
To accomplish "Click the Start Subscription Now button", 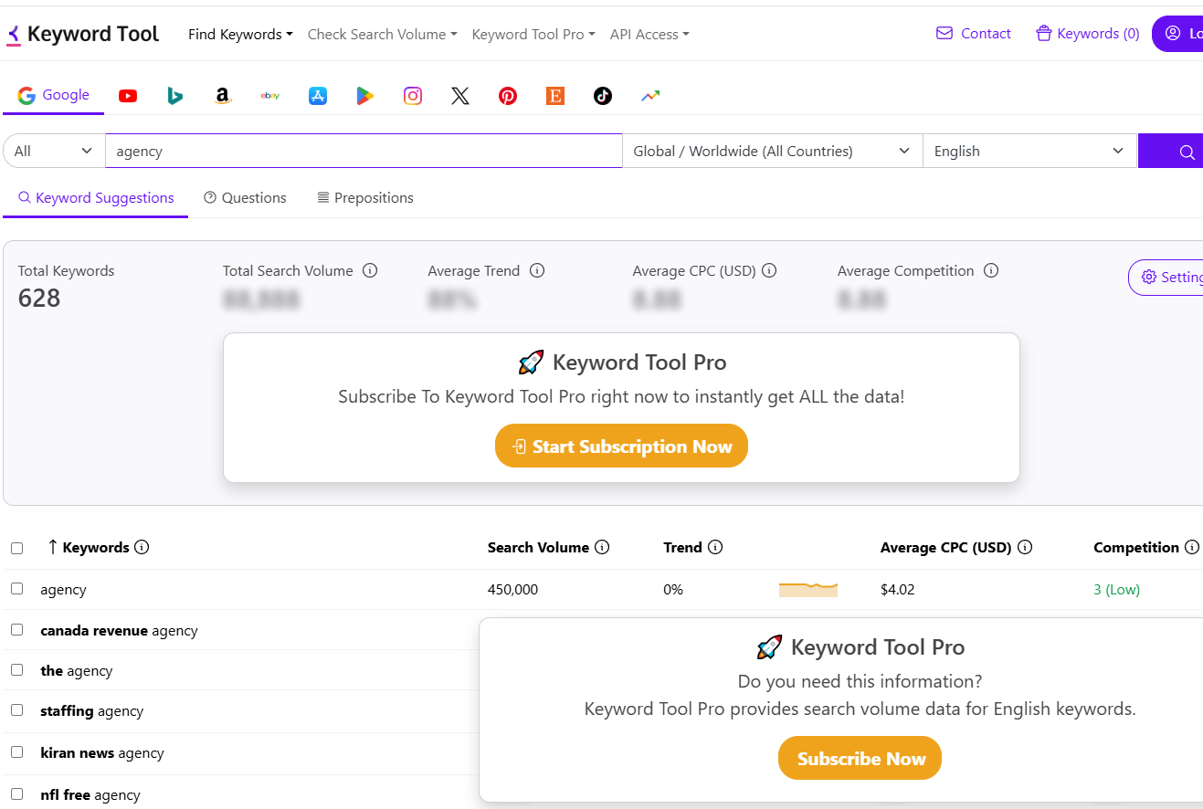I will pos(621,447).
